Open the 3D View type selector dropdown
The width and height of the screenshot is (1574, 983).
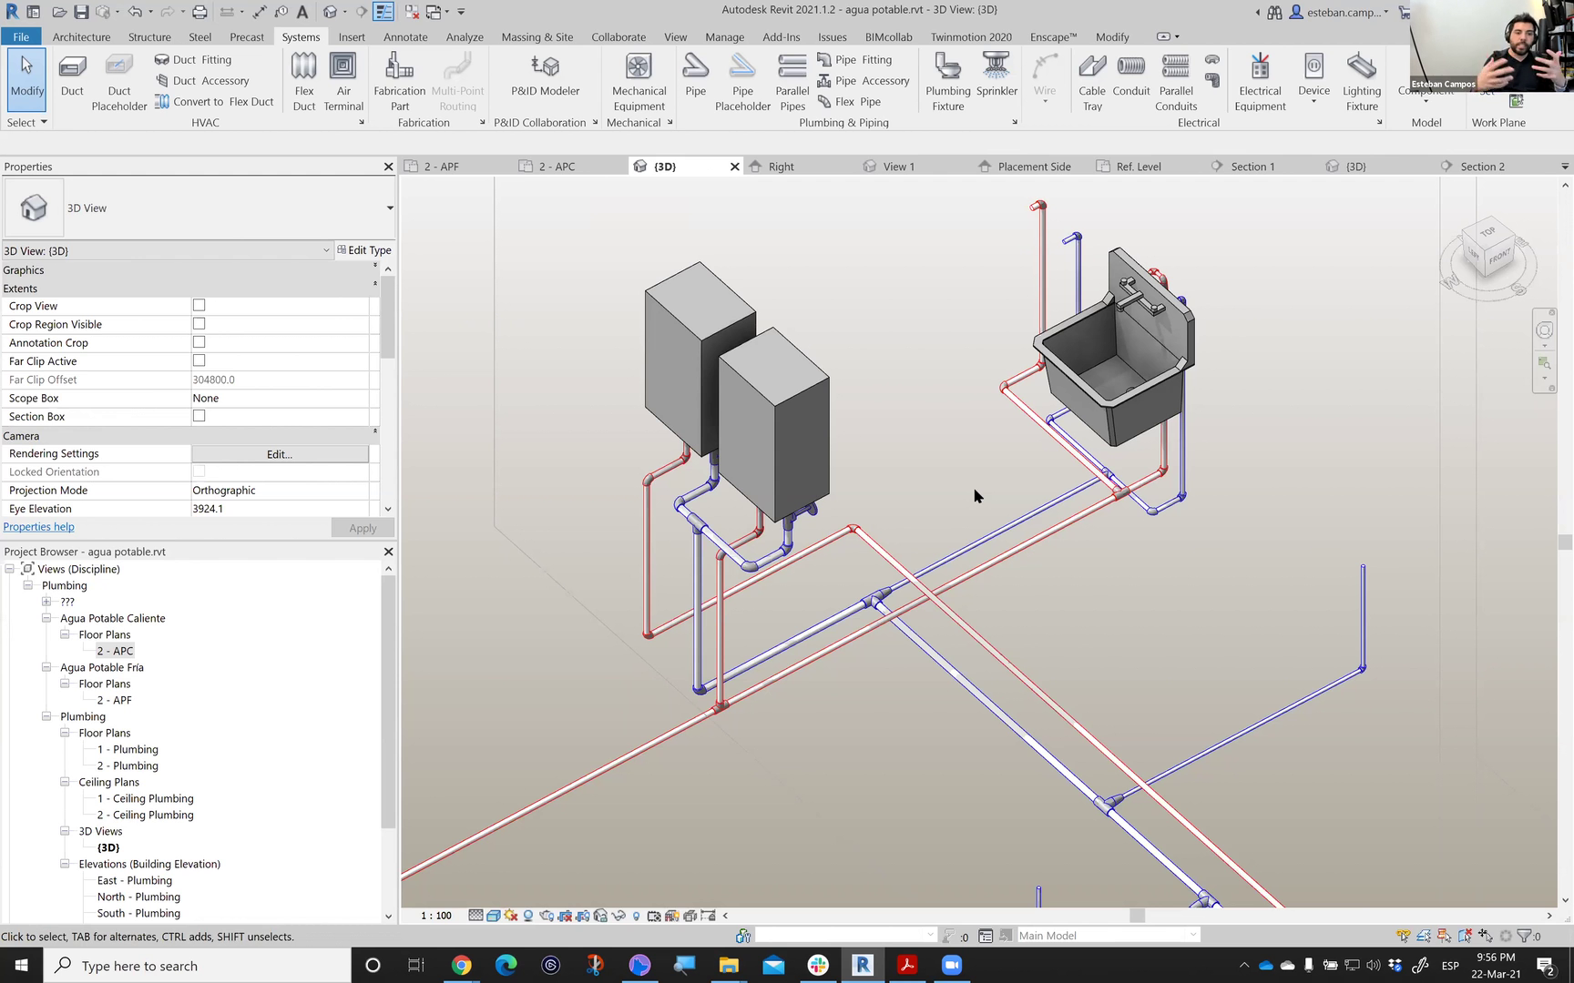point(390,208)
